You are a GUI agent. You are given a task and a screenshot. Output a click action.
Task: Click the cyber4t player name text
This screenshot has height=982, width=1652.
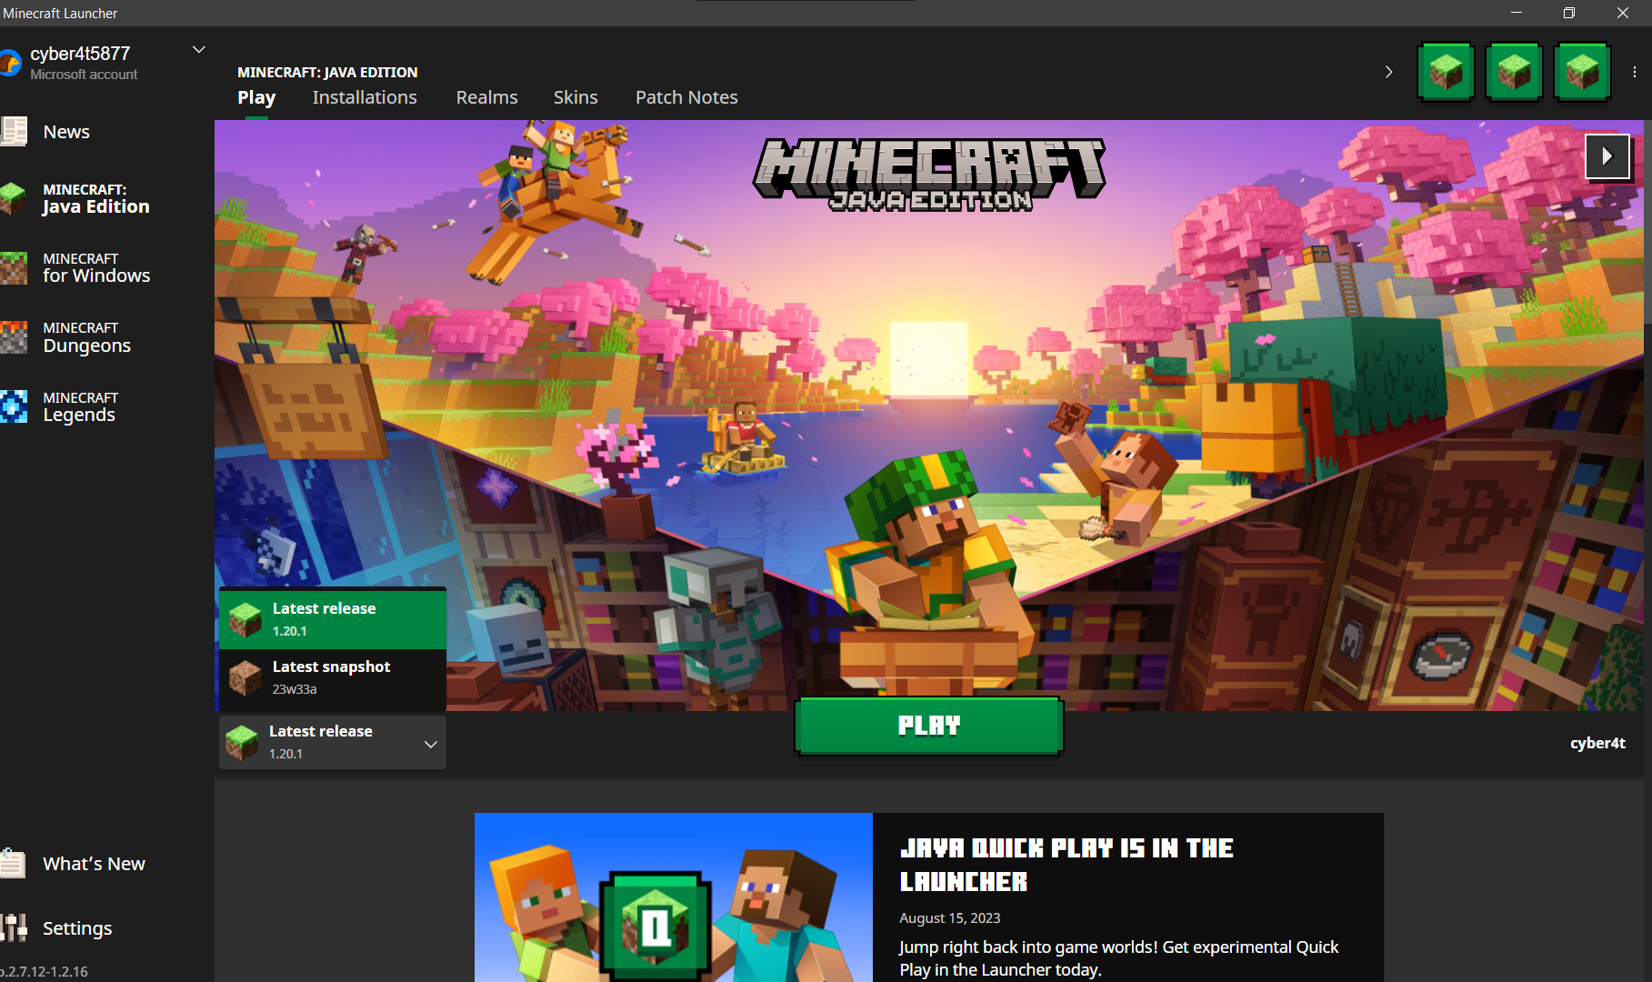1597,743
